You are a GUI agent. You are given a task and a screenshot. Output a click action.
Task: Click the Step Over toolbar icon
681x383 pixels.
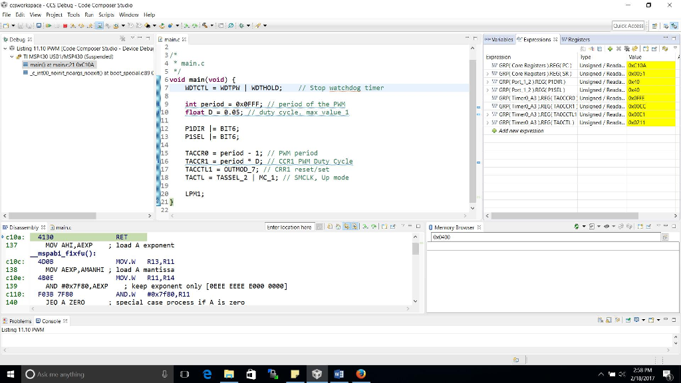[81, 26]
